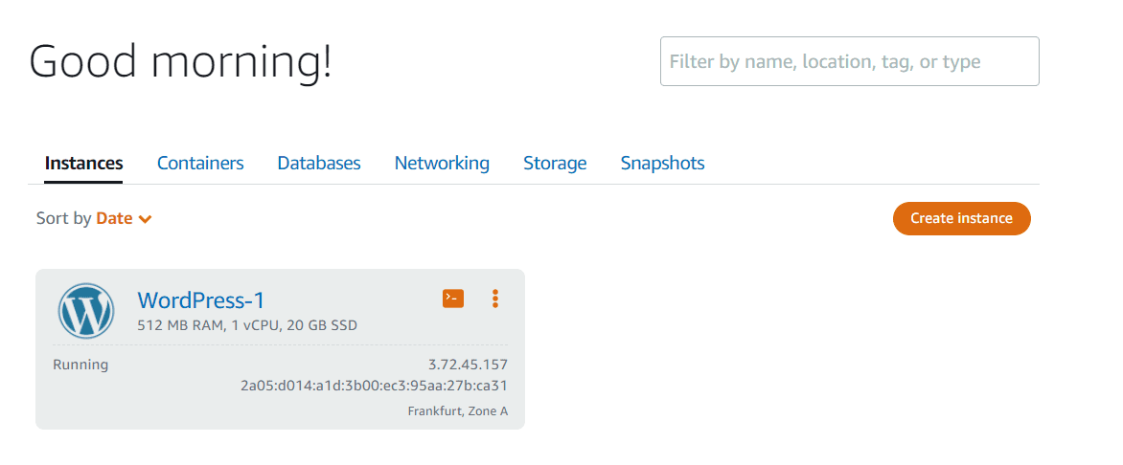Open the browser-based SSH terminal icon
The height and width of the screenshot is (465, 1123).
click(x=453, y=299)
